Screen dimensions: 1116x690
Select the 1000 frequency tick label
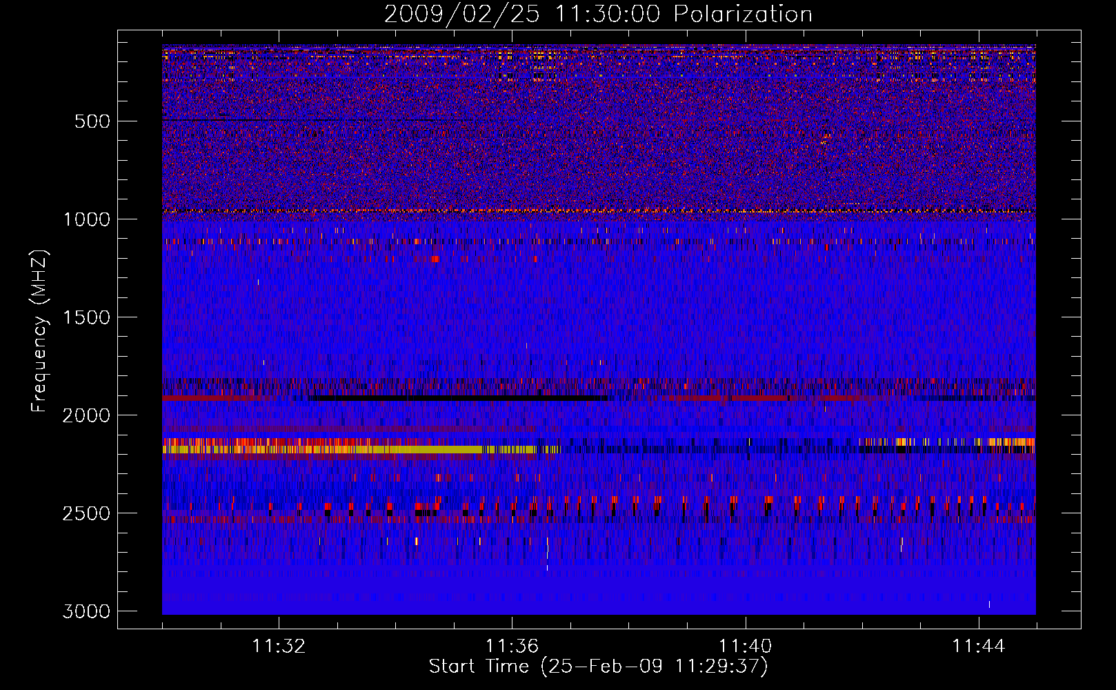pyautogui.click(x=86, y=219)
